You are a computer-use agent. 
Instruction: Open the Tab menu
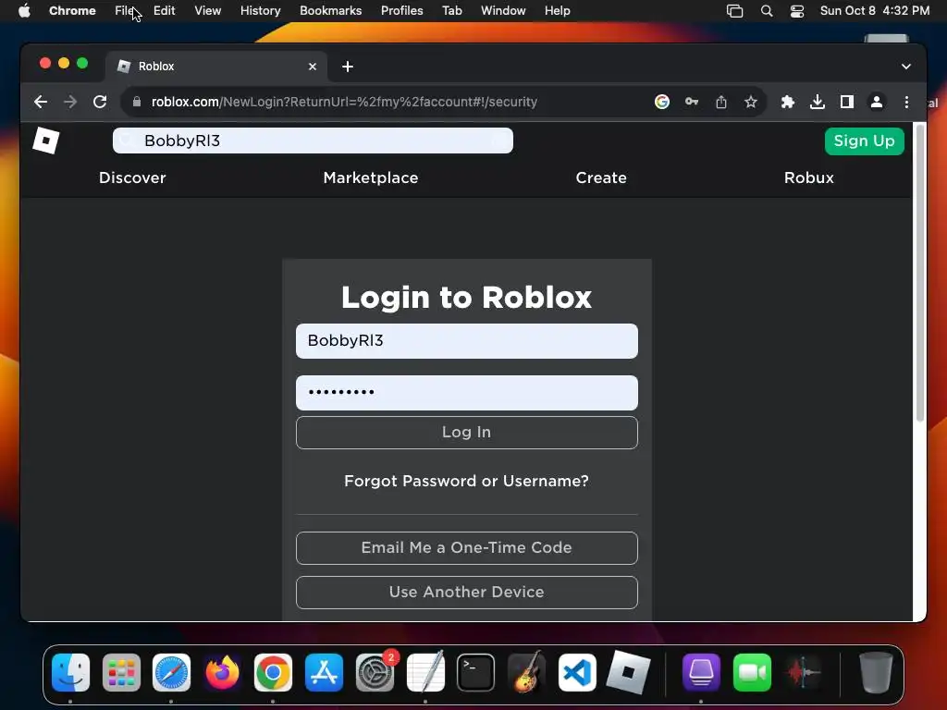tap(451, 11)
